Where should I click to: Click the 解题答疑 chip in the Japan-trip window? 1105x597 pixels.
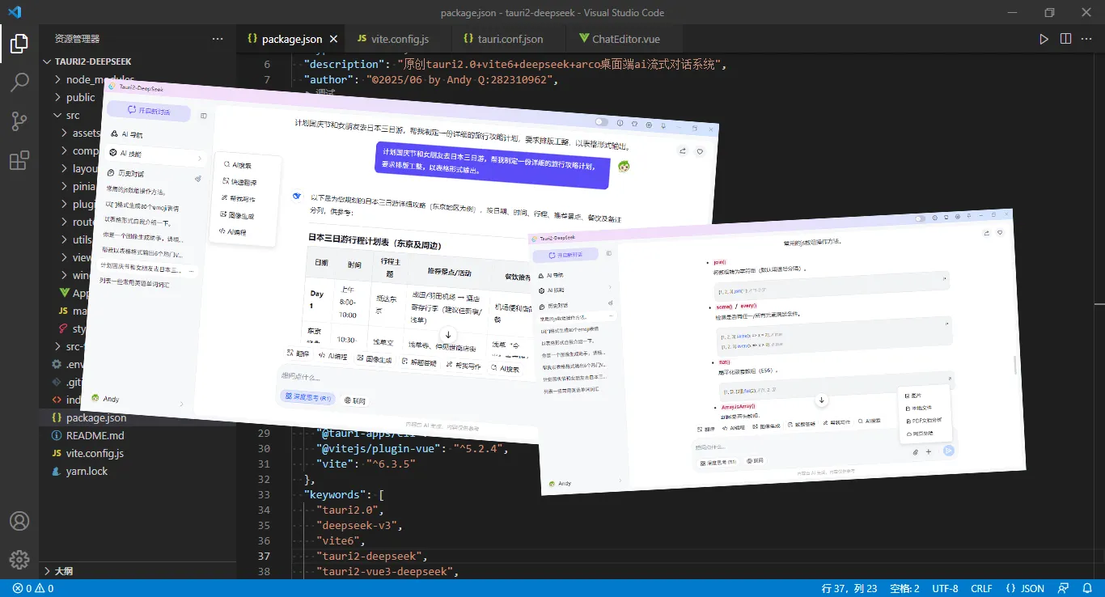[419, 362]
